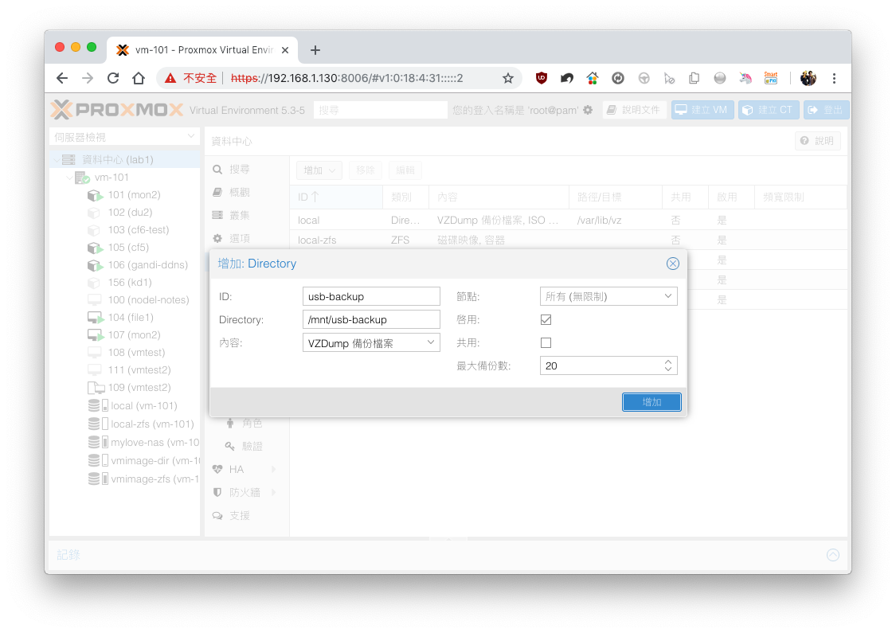Image resolution: width=896 pixels, height=633 pixels.
Task: Click 建立 VM button
Action: pos(702,110)
